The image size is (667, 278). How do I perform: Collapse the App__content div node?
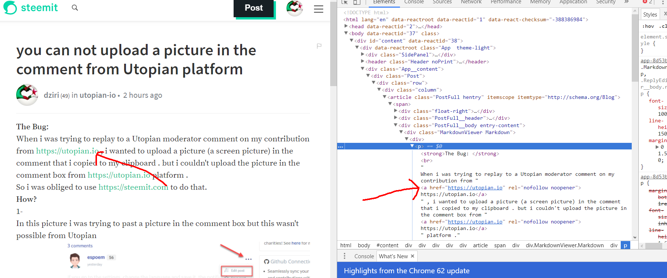coord(363,69)
